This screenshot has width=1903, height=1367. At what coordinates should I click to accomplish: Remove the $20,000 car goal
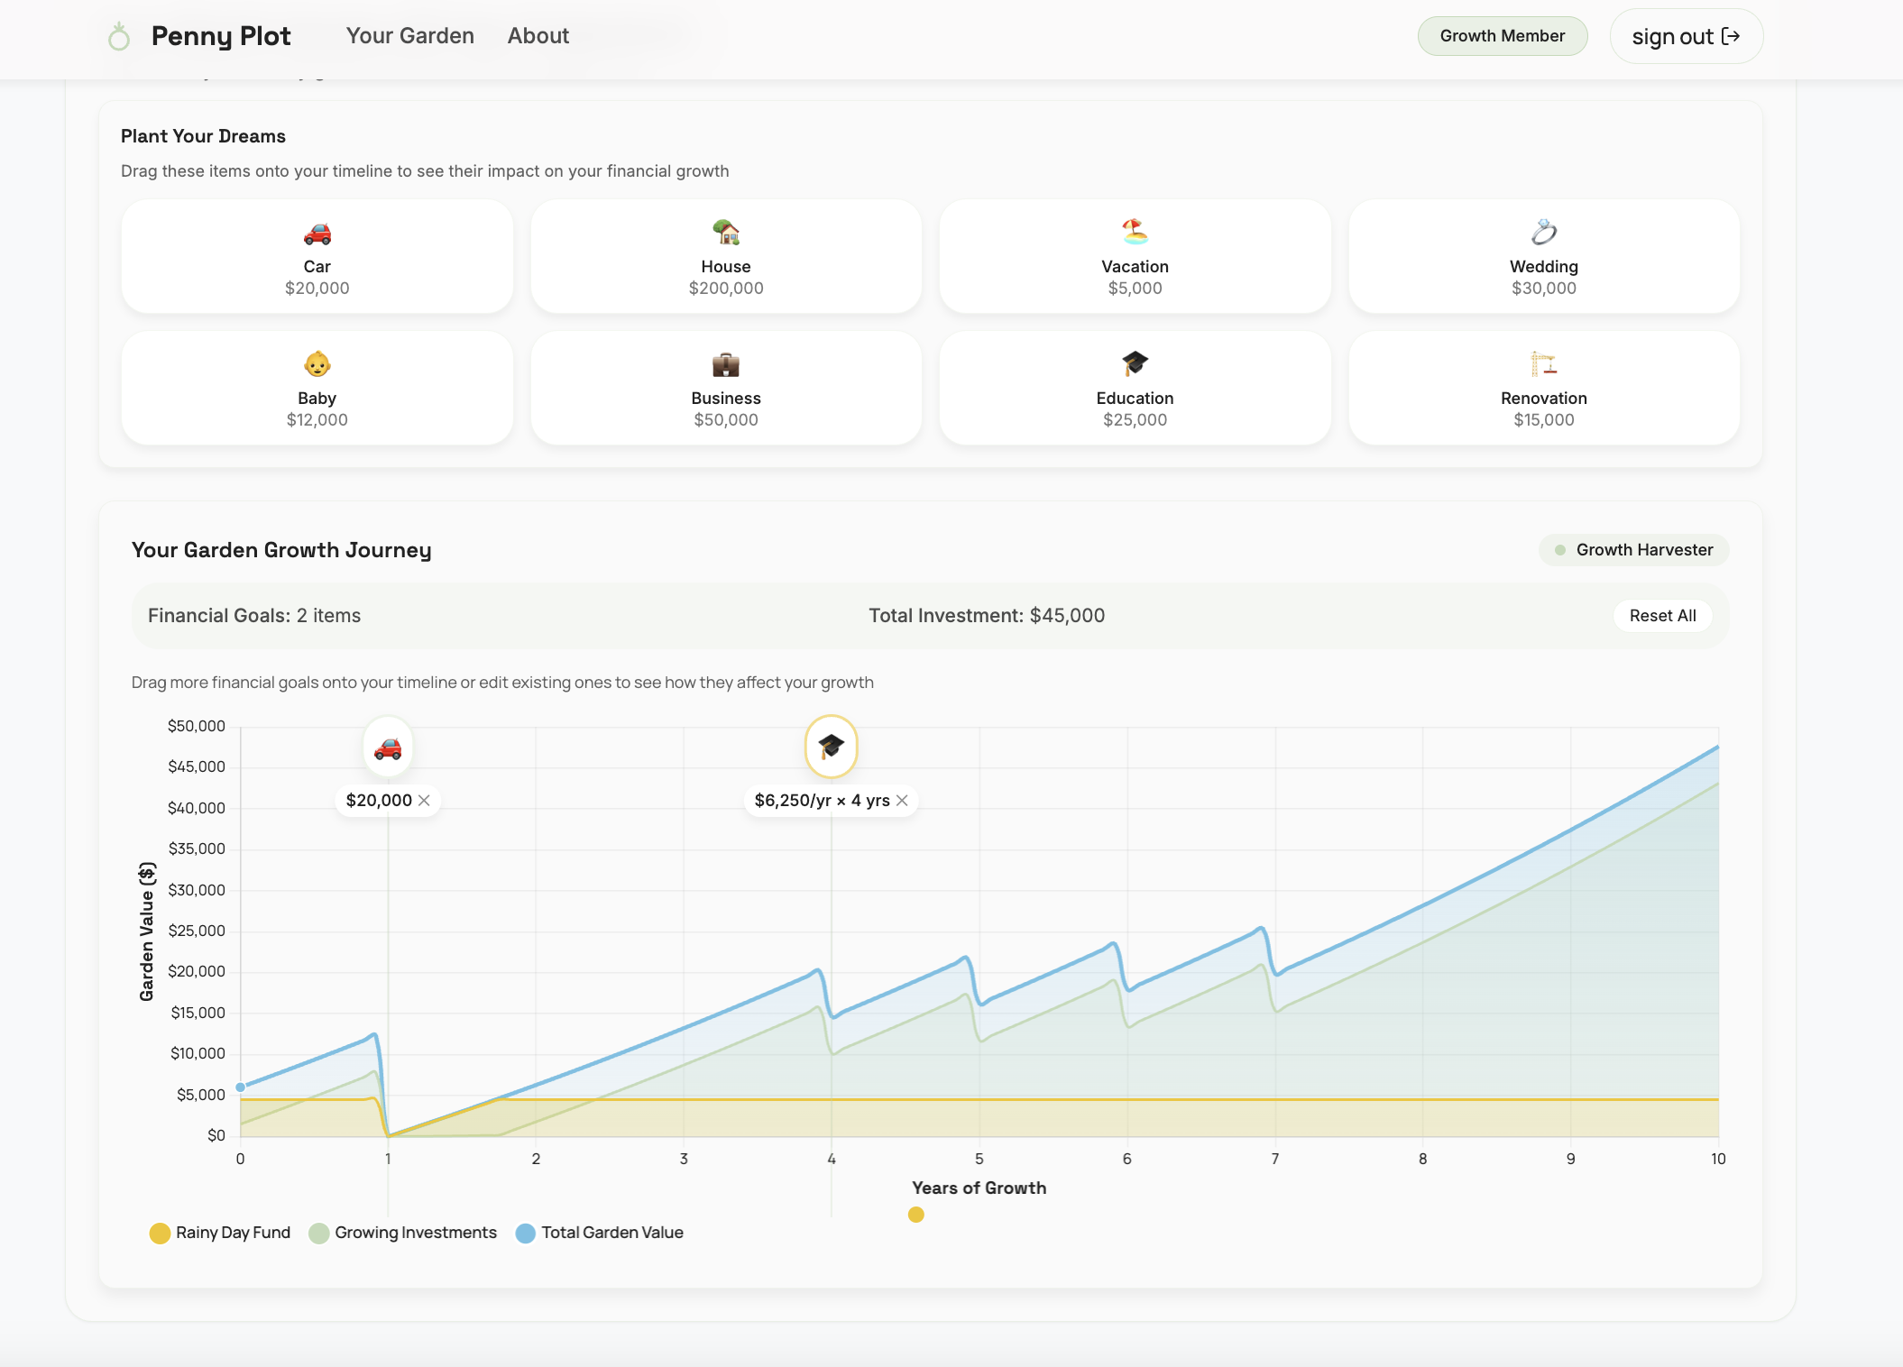424,801
